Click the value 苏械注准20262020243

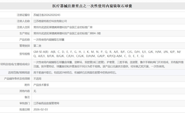(x=47, y=15)
